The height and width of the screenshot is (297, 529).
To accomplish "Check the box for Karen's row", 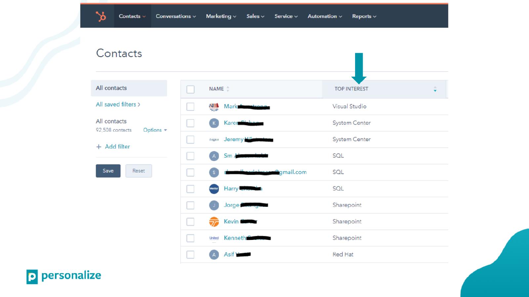I will pyautogui.click(x=190, y=123).
